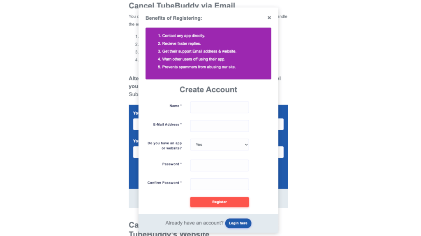
Task: Click the 'Confirm Password *' label
Action: point(164,183)
